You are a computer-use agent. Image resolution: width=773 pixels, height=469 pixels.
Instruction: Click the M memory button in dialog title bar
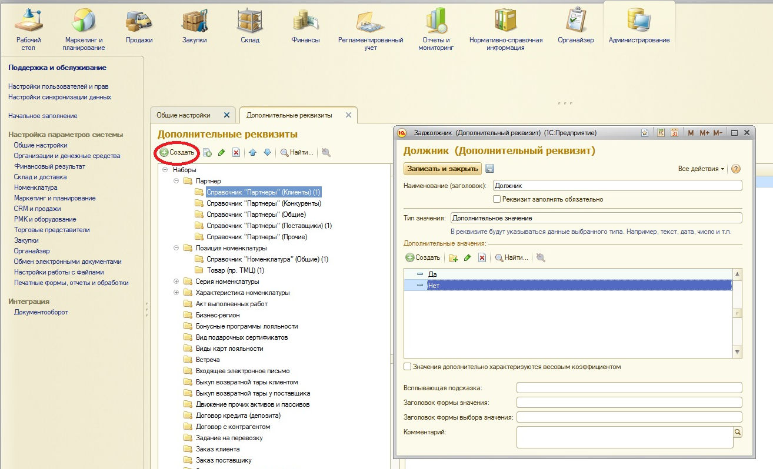click(691, 133)
